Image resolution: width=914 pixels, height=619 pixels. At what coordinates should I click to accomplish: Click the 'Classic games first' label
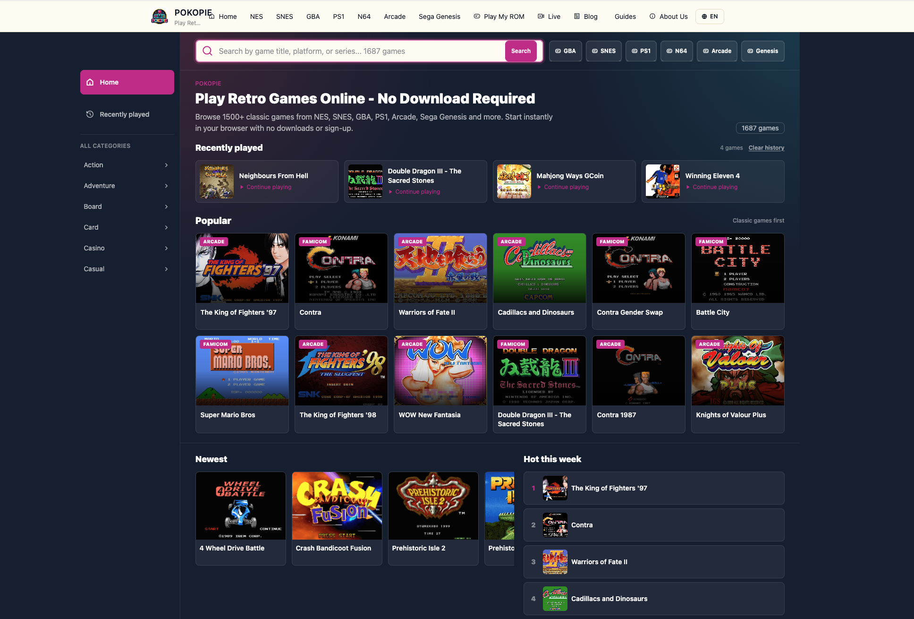758,221
